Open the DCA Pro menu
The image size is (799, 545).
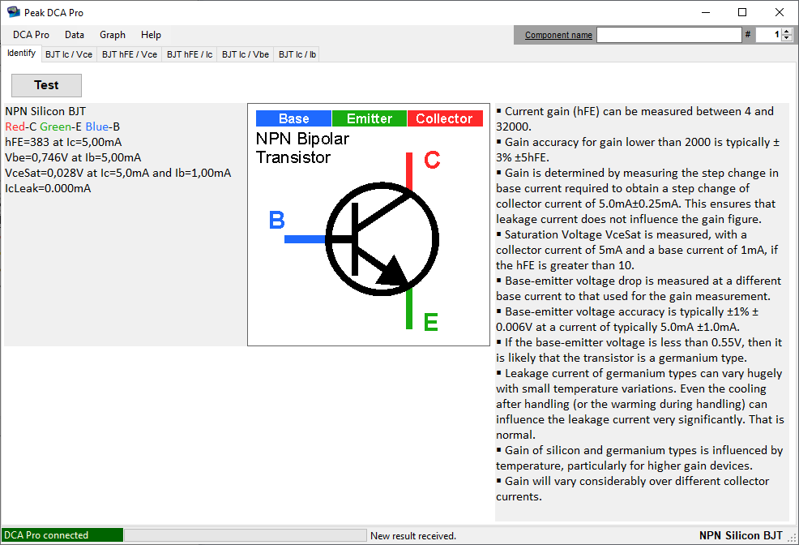(31, 35)
